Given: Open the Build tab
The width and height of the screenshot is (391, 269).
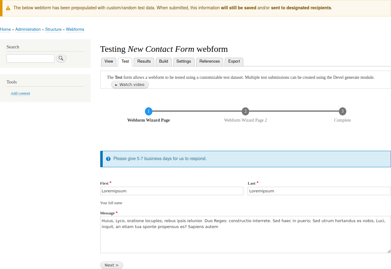Looking at the screenshot, I should pyautogui.click(x=164, y=61).
